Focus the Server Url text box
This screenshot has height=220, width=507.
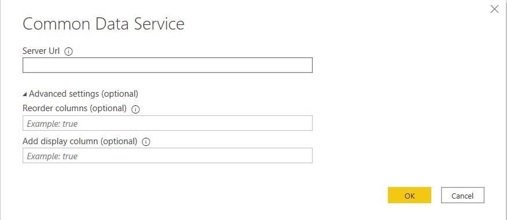tap(168, 65)
